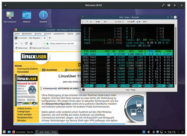Screen dimensions: 187x136
Task: Open the Extras menu in Firefox
Action: coord(70,34)
